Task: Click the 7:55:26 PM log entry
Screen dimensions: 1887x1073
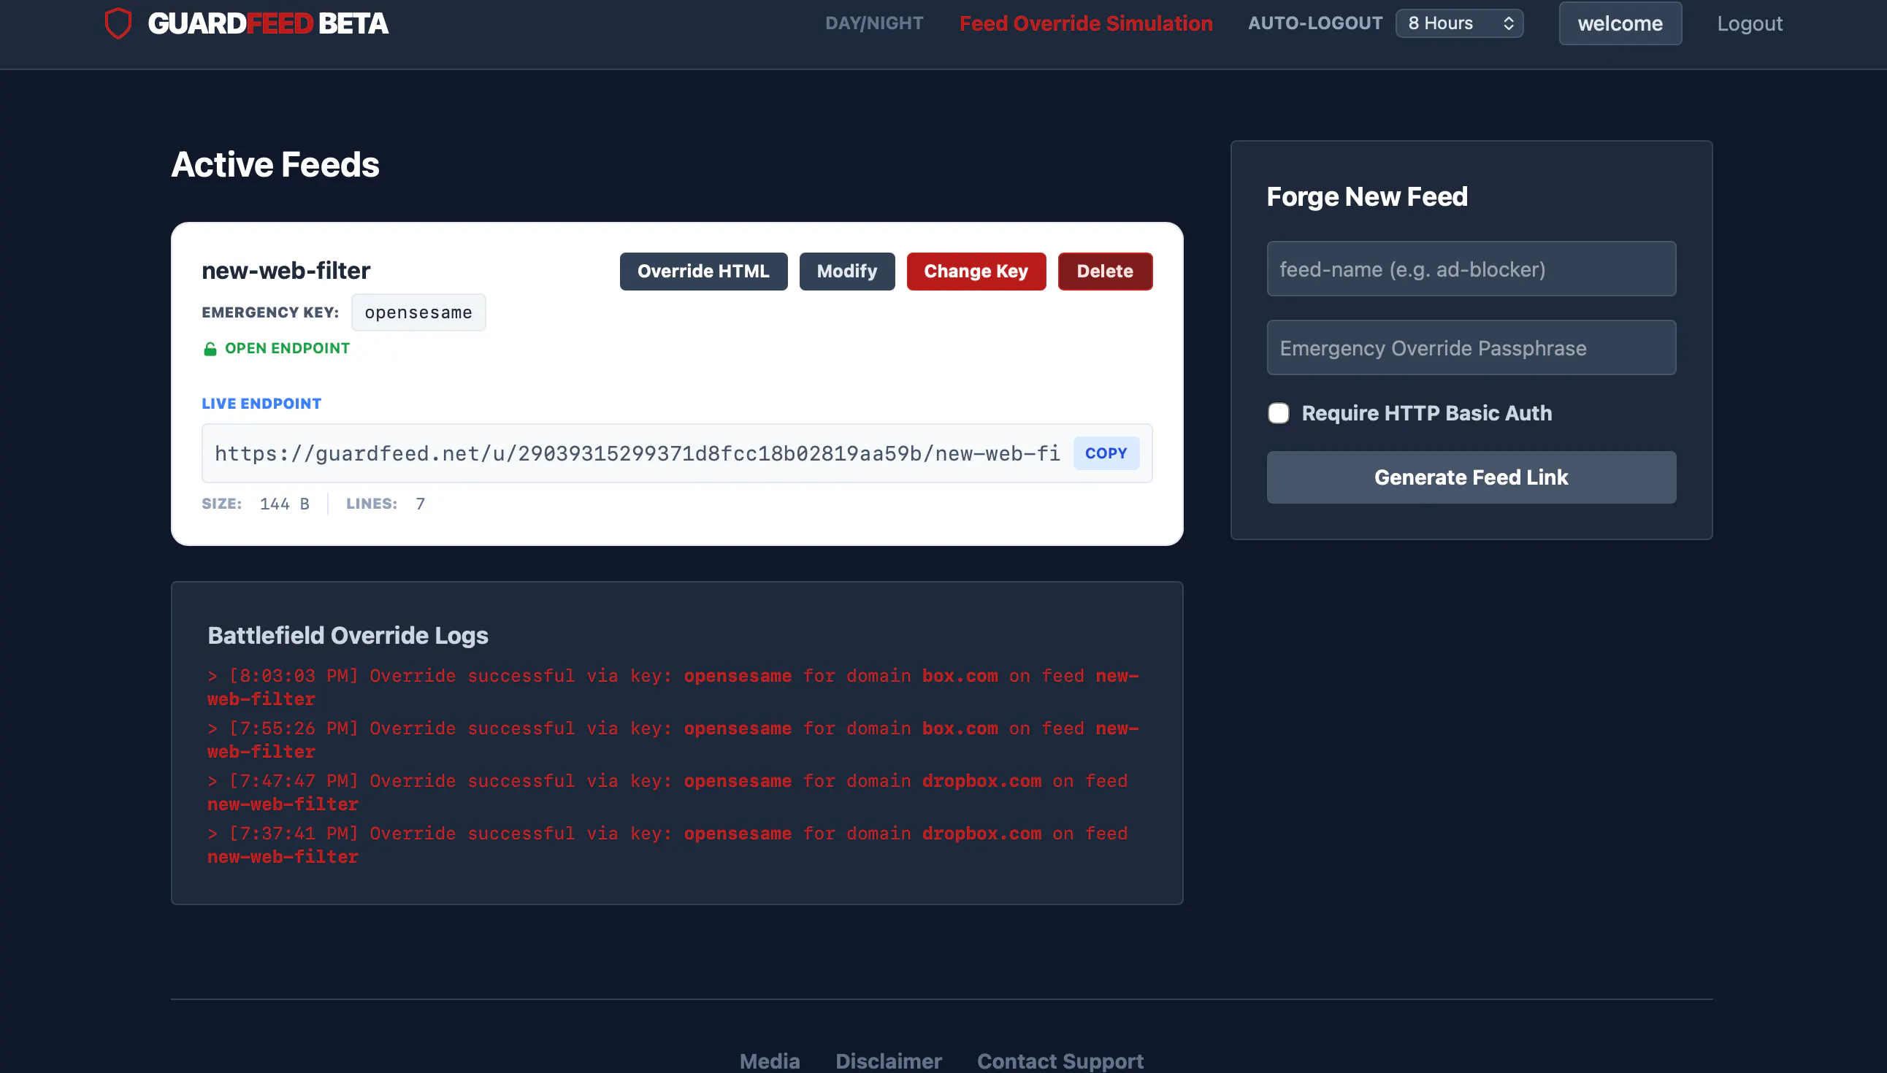Action: pyautogui.click(x=673, y=740)
